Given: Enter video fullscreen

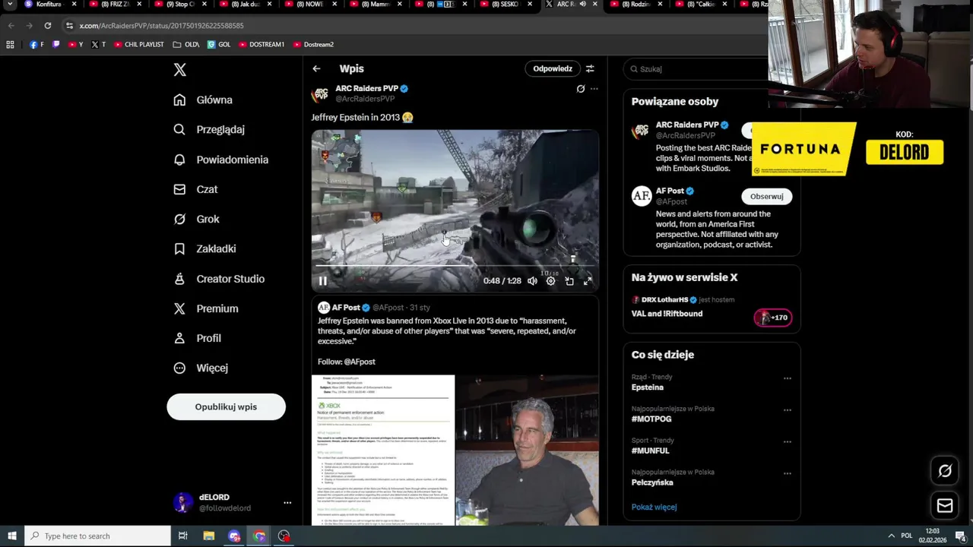Looking at the screenshot, I should click(x=588, y=281).
